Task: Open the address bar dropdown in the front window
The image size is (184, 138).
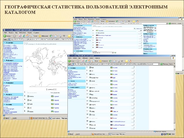Action: [159, 64]
